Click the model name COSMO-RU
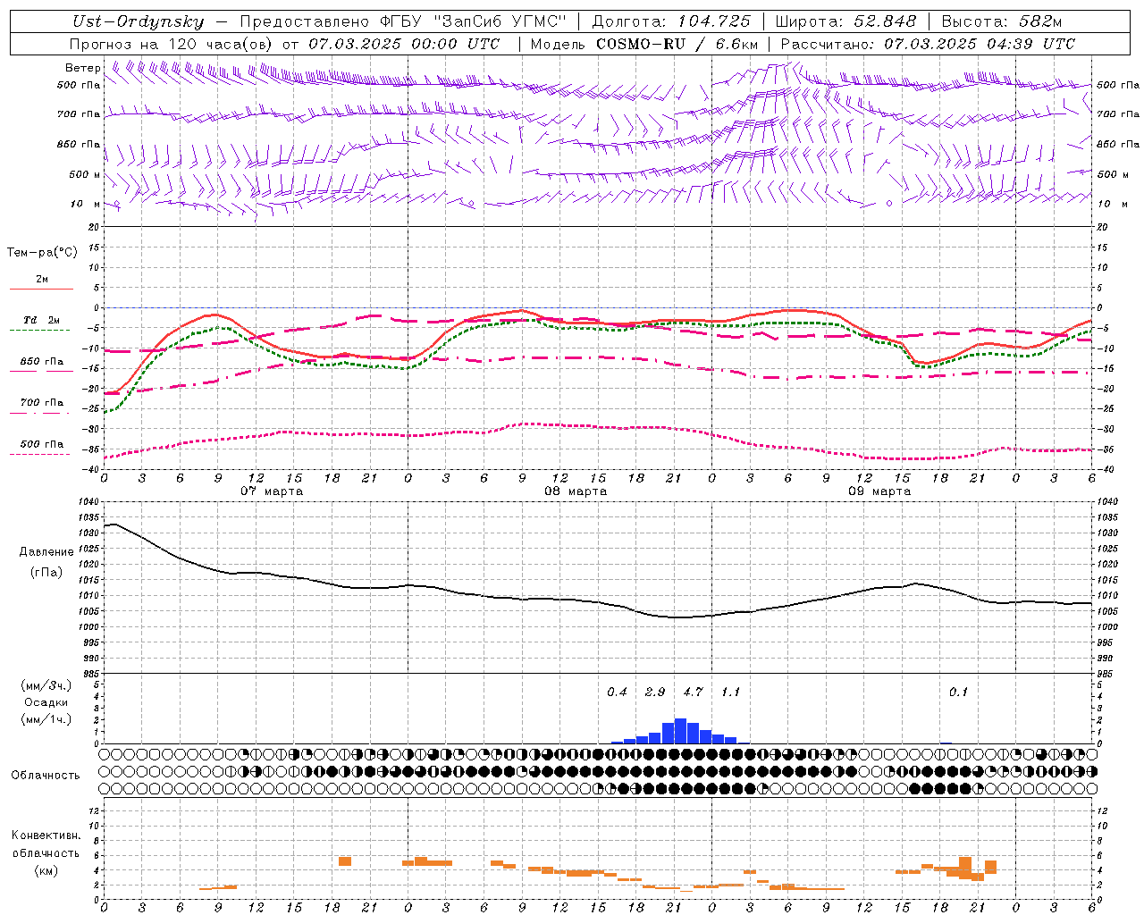 pos(641,43)
